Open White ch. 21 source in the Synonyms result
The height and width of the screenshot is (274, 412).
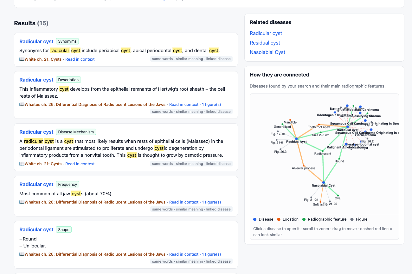point(43,59)
